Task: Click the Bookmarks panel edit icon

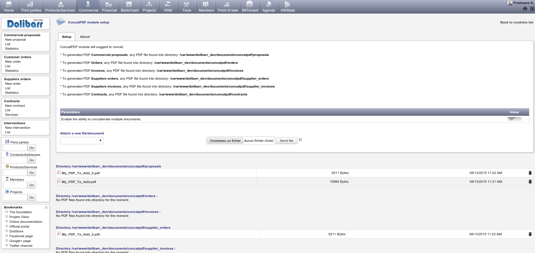Action: 46,208
